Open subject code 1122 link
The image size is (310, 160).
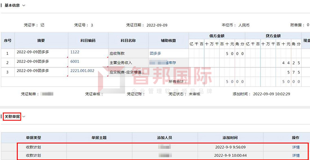(x=75, y=52)
